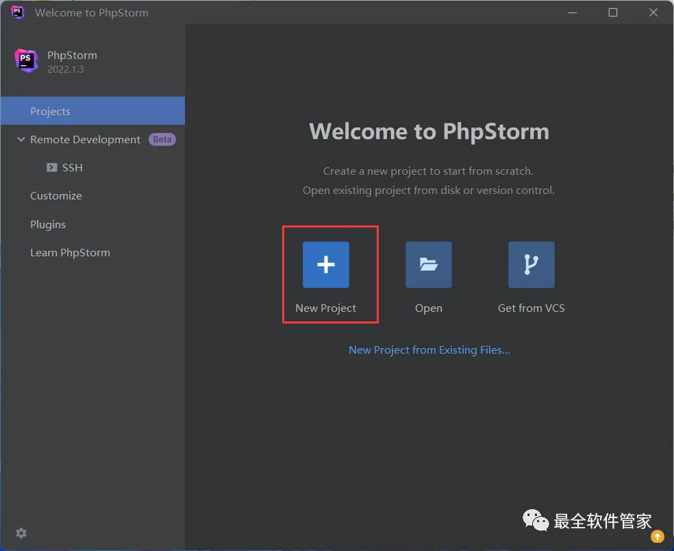Maximize the Welcome to PhpStorm window
This screenshot has width=674, height=551.
click(x=613, y=12)
